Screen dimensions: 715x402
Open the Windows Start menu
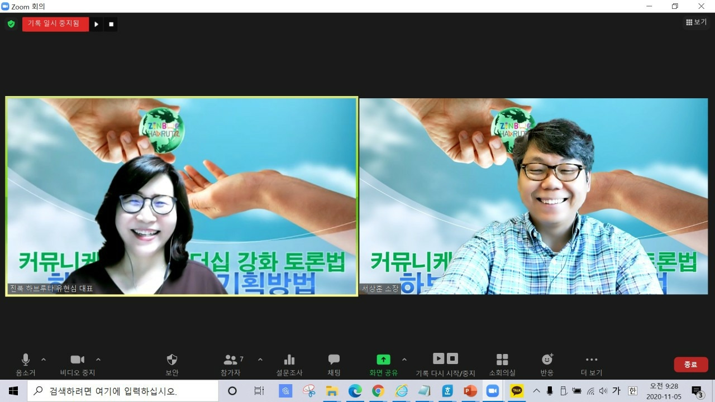coord(13,391)
